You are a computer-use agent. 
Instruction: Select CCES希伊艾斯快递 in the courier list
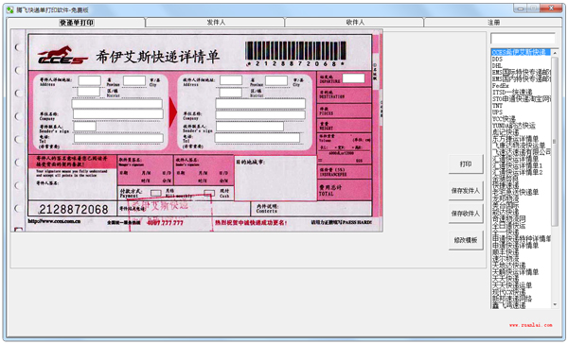tap(521, 52)
